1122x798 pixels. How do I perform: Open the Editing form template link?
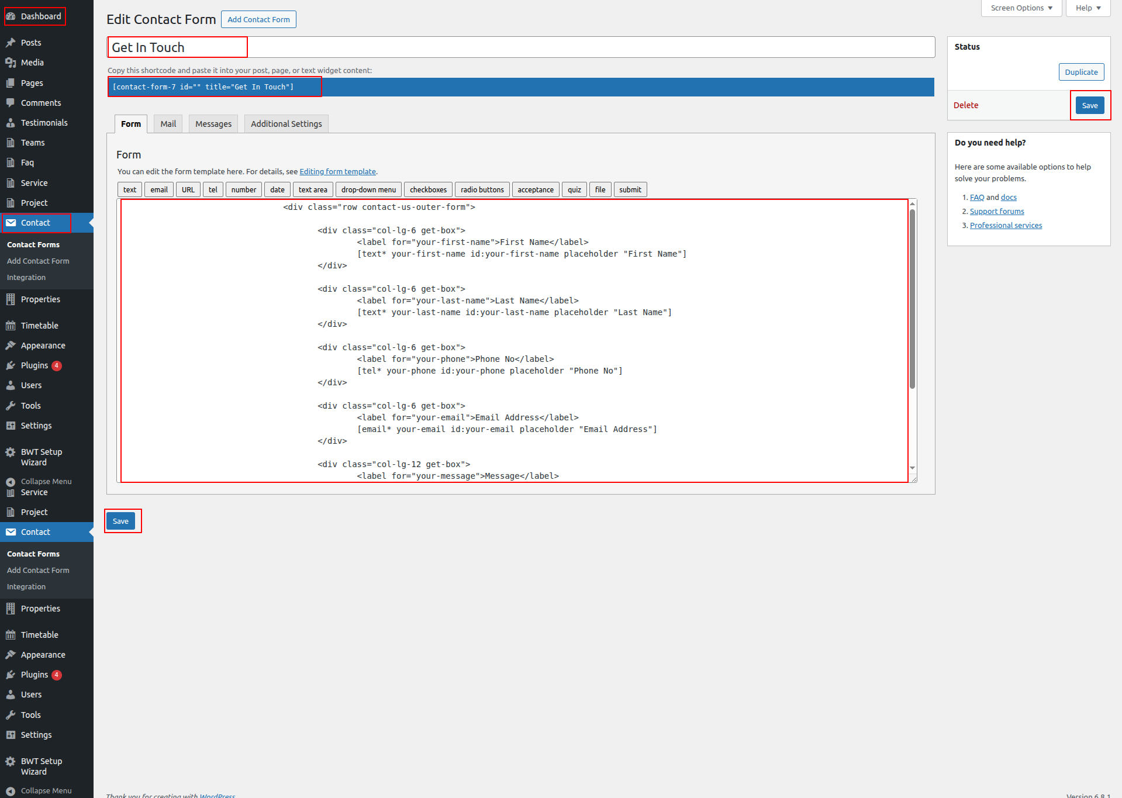337,172
